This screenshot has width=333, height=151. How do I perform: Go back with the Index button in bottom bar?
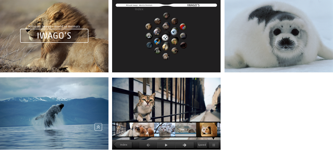tap(123, 145)
